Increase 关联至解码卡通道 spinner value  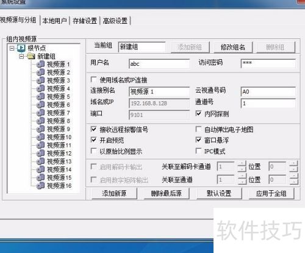coord(242,164)
